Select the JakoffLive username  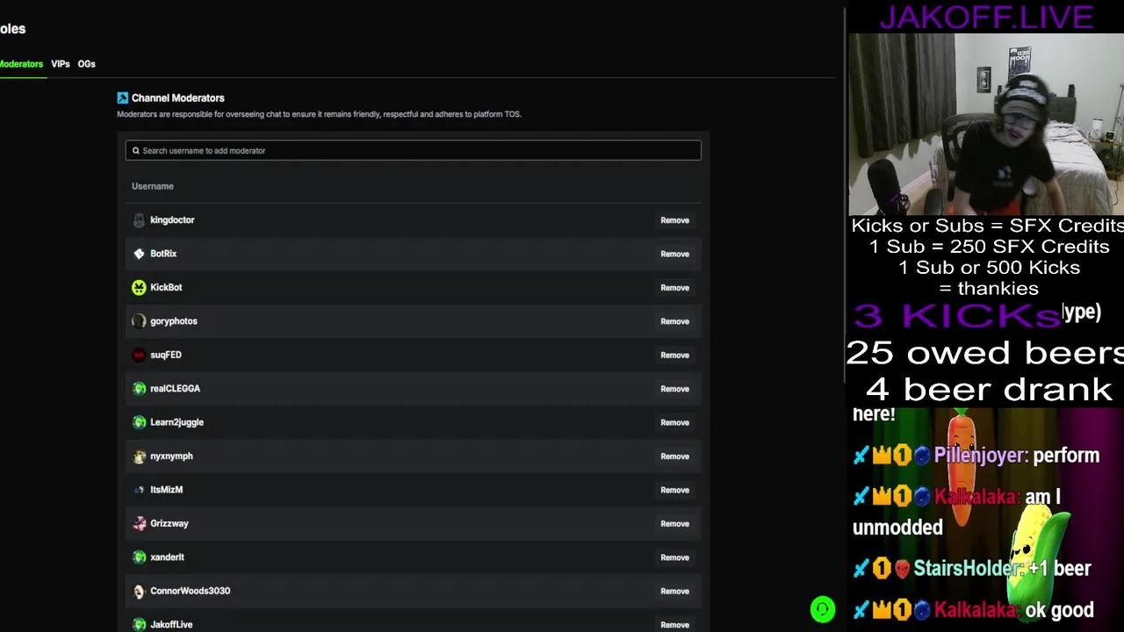(171, 624)
